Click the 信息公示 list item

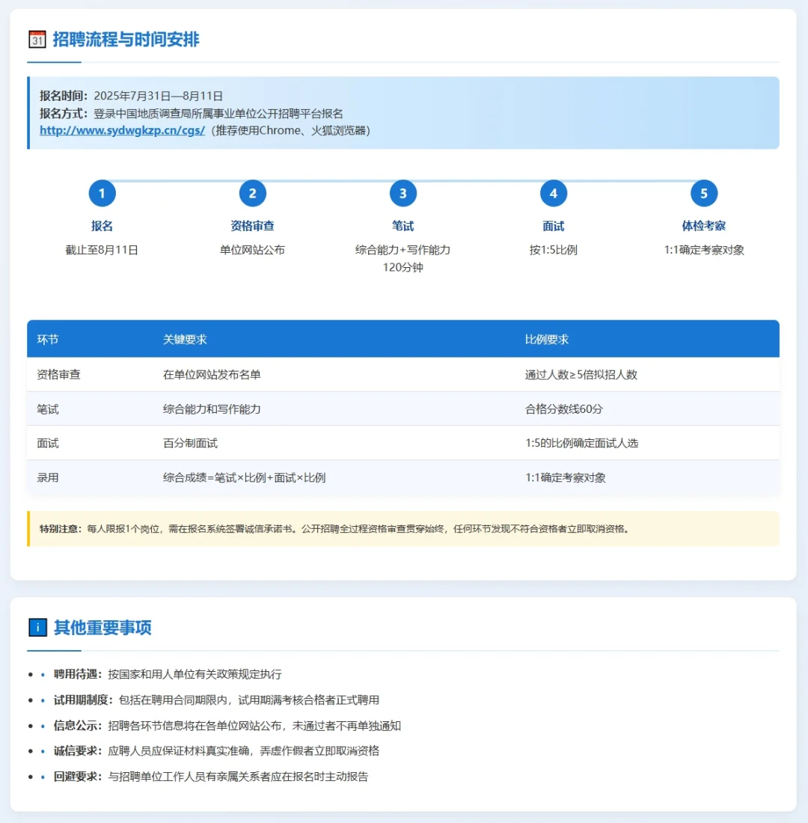(x=227, y=726)
